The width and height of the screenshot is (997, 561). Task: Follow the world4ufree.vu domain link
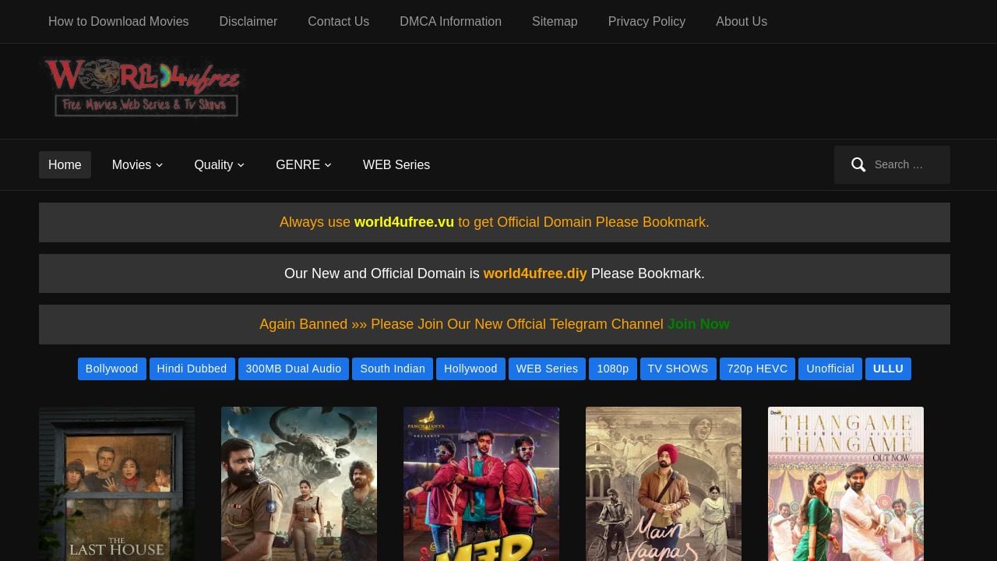pyautogui.click(x=404, y=222)
